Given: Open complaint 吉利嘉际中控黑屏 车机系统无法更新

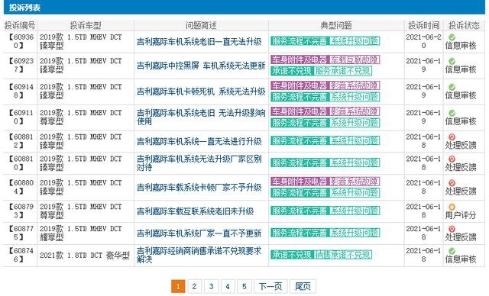Looking at the screenshot, I should click(201, 66).
